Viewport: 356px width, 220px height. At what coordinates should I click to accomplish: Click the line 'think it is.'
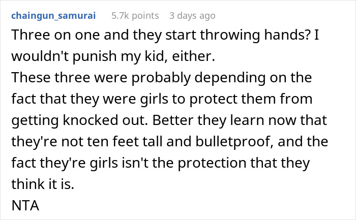coord(43,184)
